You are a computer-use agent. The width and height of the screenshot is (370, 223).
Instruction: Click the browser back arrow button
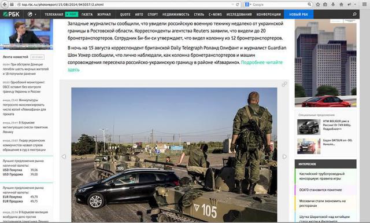click(x=5, y=5)
